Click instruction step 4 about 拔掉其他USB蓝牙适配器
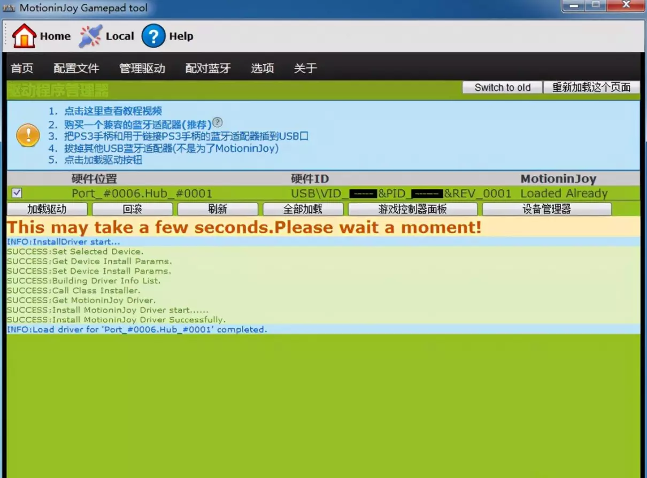The image size is (647, 478). pos(171,148)
